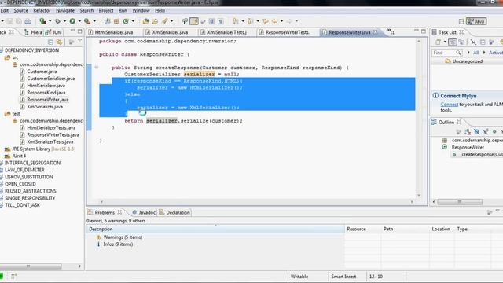
Task: Click the Search flashlight icon
Action: [x=165, y=21]
